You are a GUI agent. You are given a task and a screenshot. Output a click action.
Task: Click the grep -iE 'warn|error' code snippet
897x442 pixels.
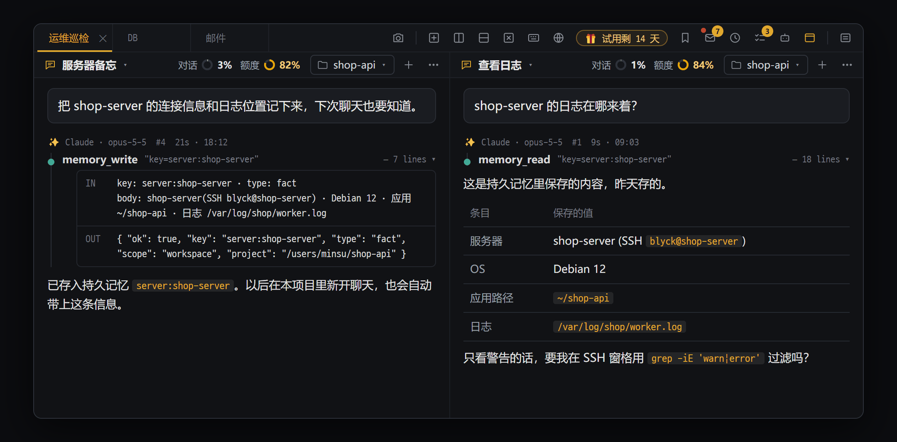[706, 359]
